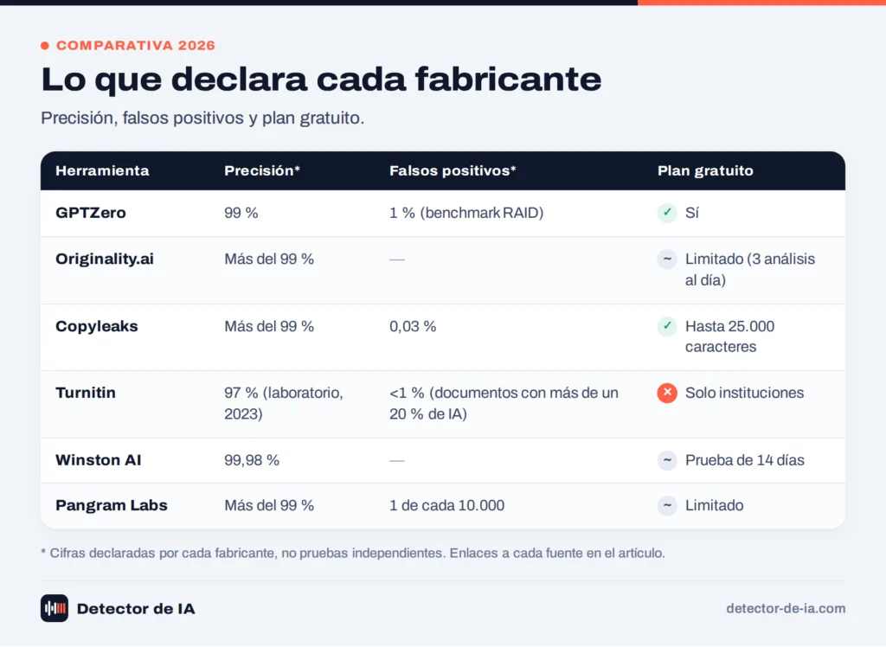The image size is (886, 647).
Task: Select the Winston AI tool name
Action: (99, 460)
